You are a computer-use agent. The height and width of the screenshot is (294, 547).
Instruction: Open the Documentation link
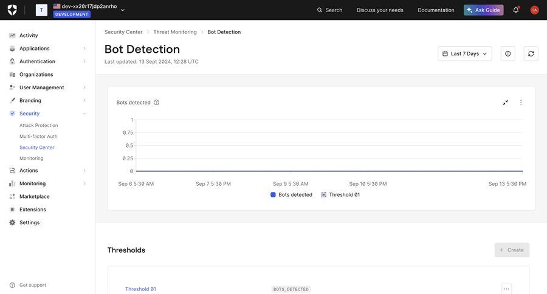coord(436,10)
